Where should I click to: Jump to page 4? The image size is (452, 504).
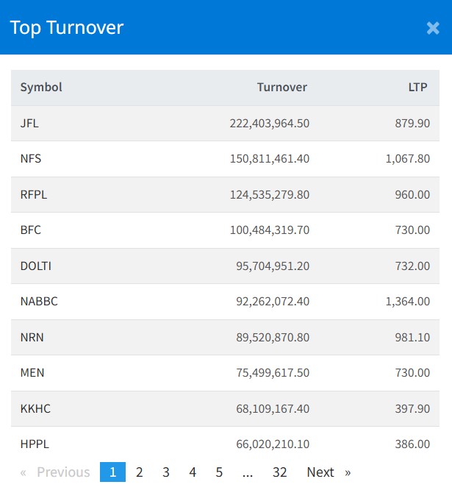pos(193,472)
